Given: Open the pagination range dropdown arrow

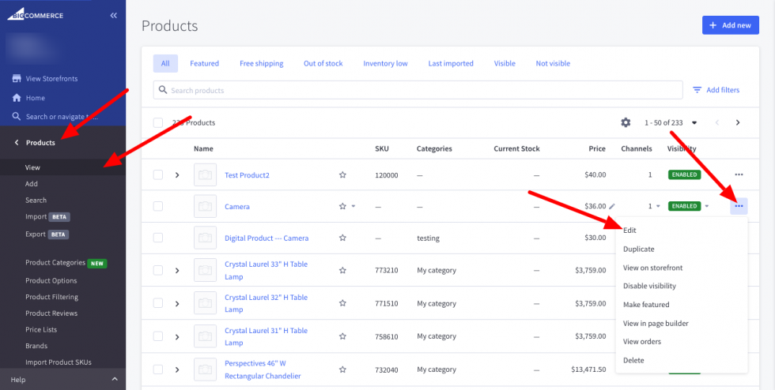Looking at the screenshot, I should click(694, 122).
